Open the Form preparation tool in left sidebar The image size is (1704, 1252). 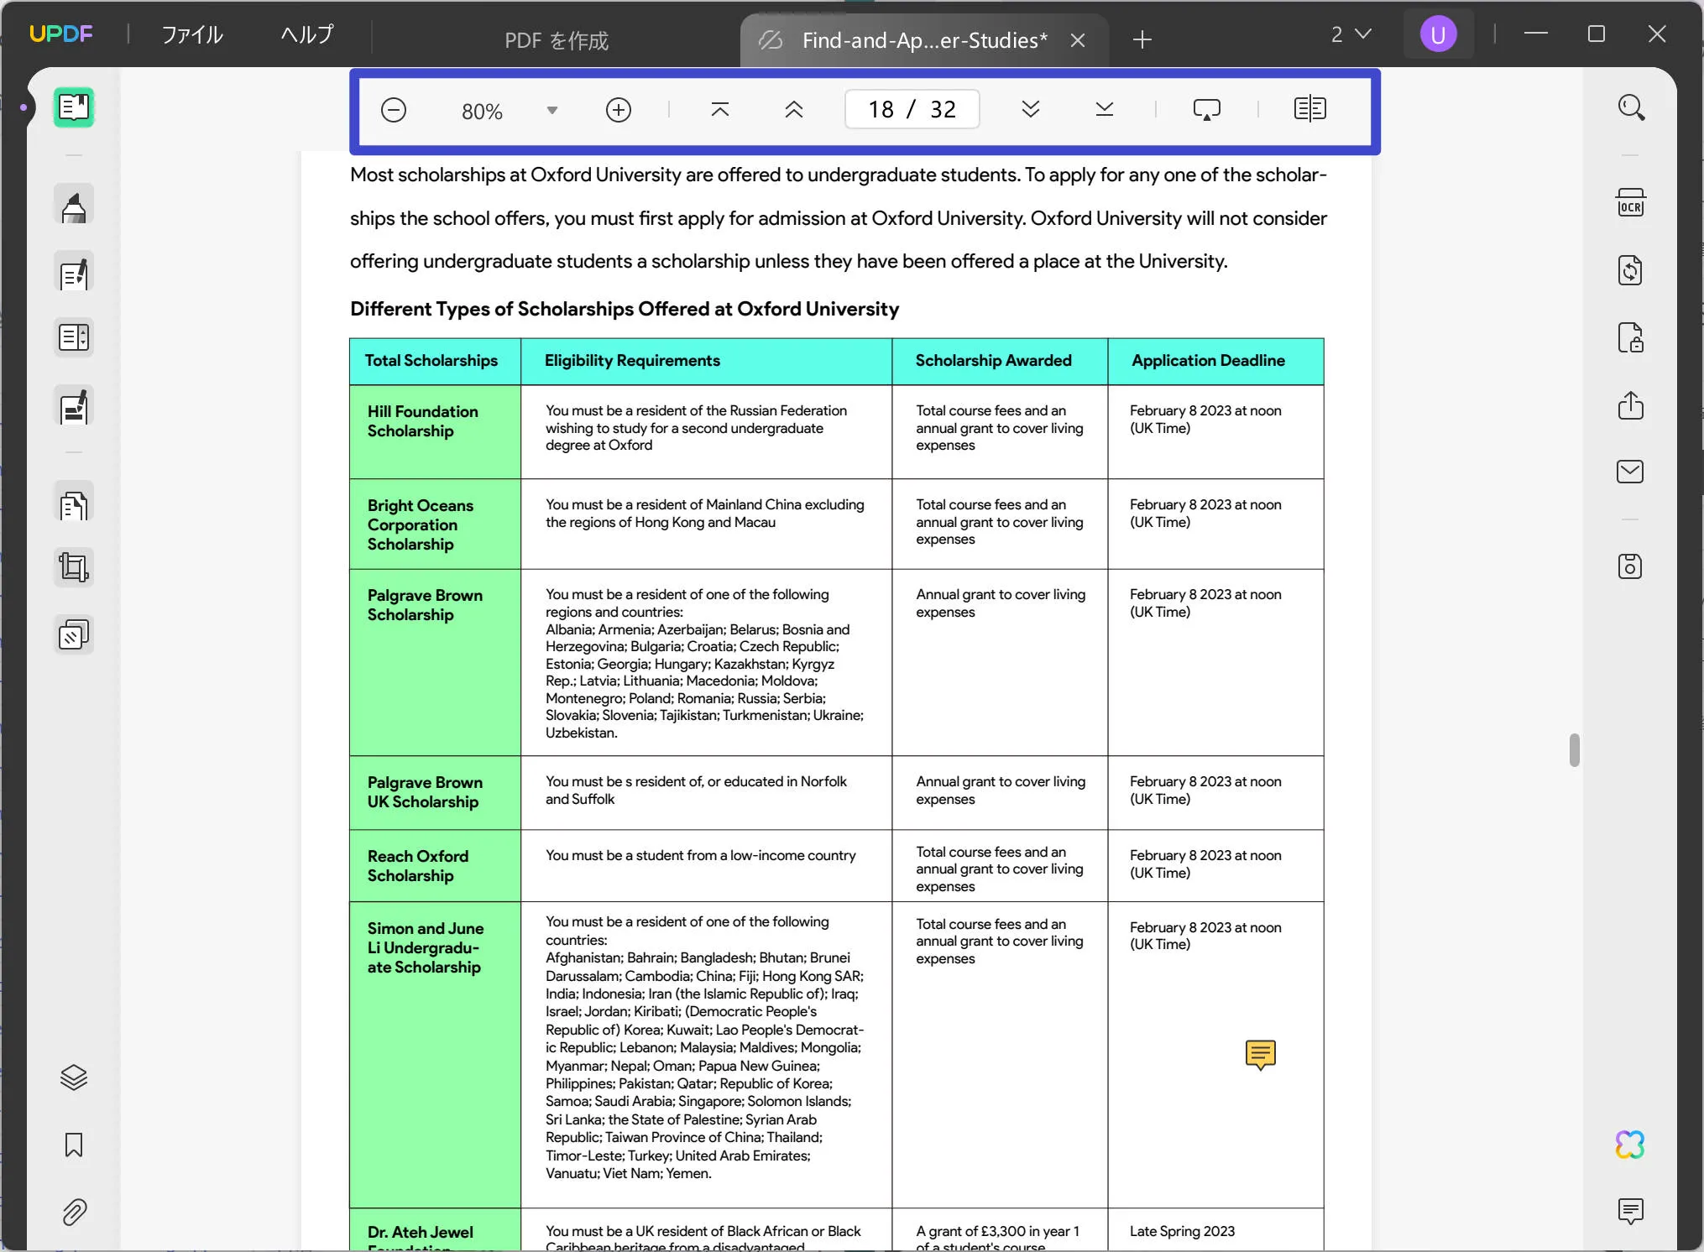click(x=74, y=338)
